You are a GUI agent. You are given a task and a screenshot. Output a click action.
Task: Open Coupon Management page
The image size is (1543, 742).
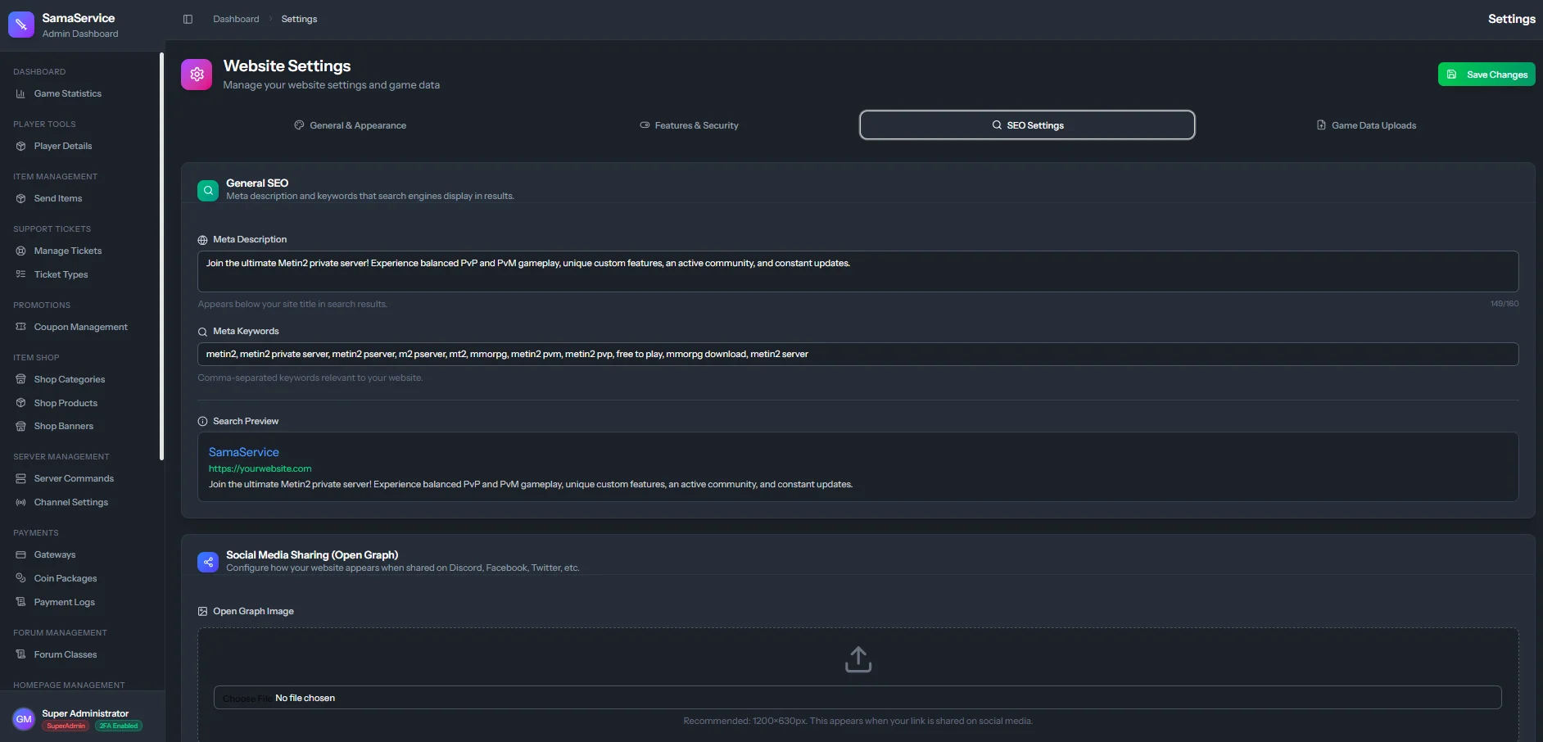pyautogui.click(x=80, y=327)
